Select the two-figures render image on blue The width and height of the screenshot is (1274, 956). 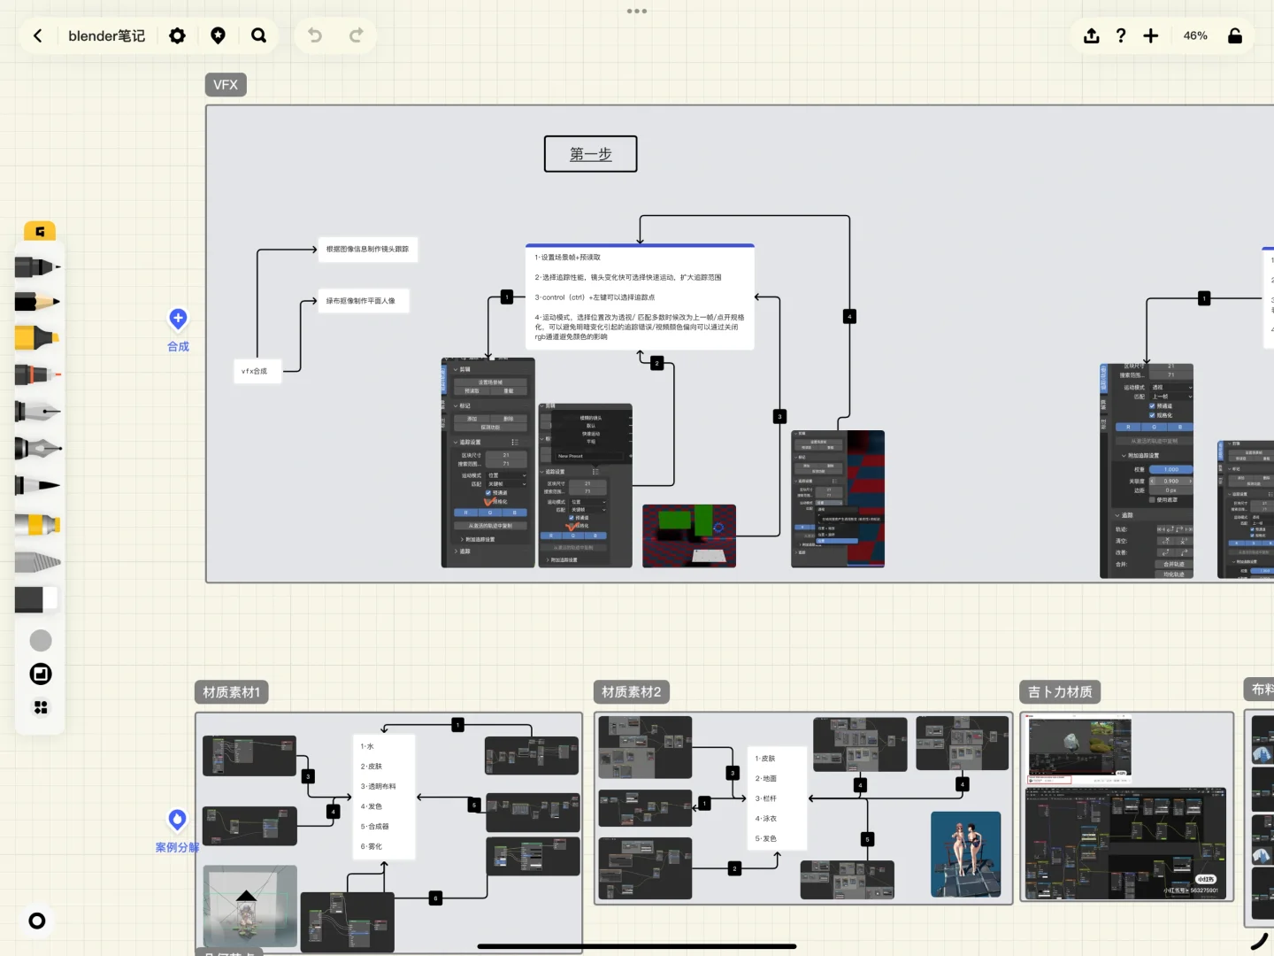coord(966,854)
